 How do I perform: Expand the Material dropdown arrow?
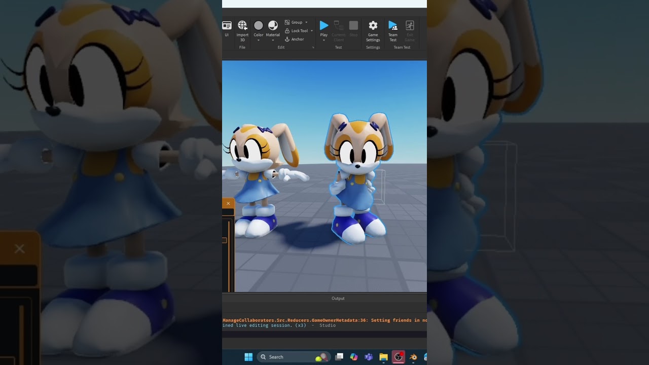pos(273,41)
